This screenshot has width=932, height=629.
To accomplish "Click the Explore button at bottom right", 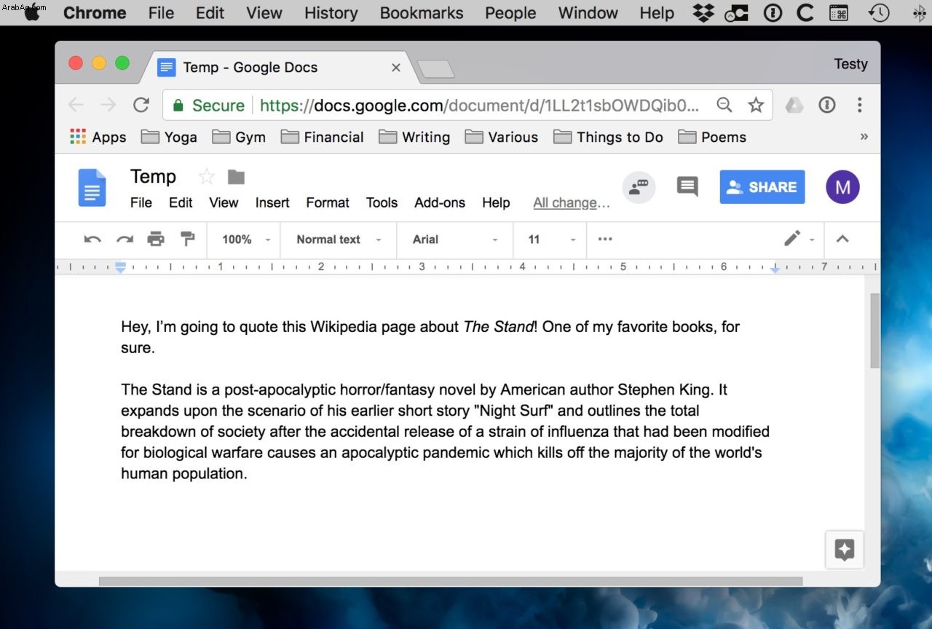I will pos(844,549).
